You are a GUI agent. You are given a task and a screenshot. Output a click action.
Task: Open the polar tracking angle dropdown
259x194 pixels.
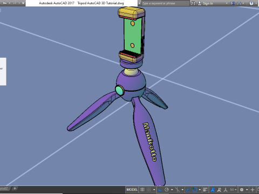[x=172, y=190]
